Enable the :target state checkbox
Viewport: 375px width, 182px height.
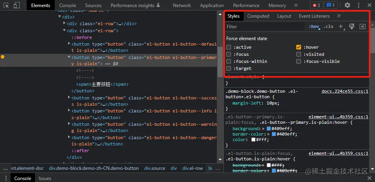tap(229, 68)
